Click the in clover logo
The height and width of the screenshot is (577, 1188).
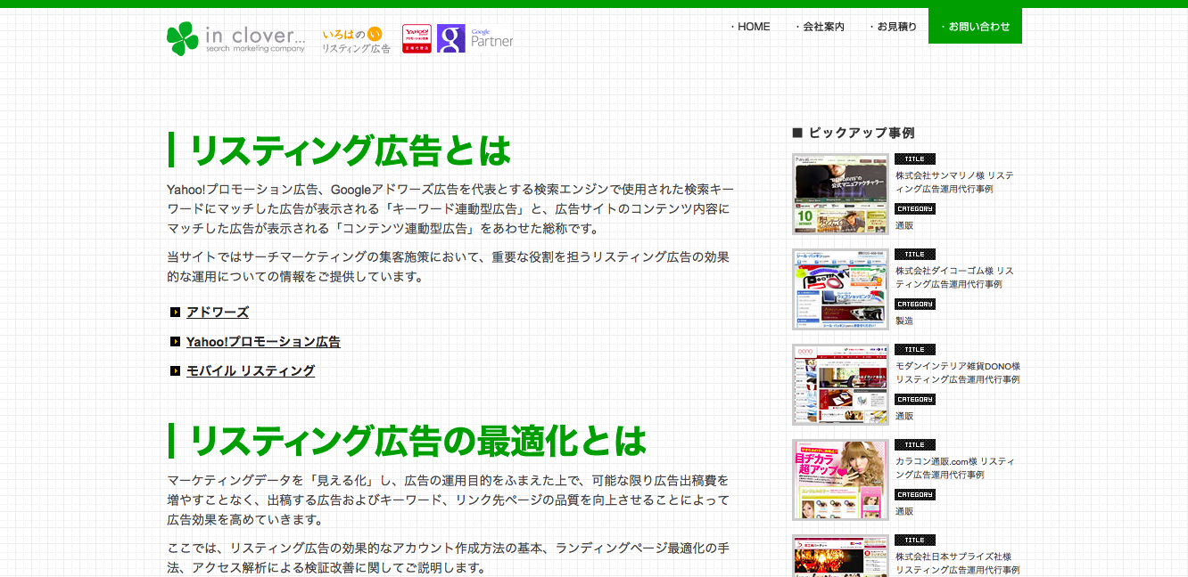click(236, 38)
